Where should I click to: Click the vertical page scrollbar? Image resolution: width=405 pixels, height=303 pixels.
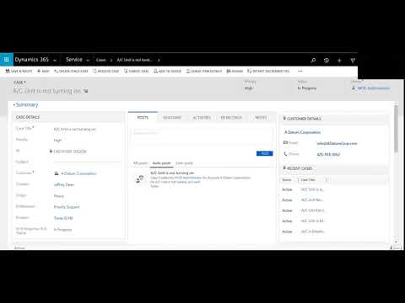pos(397,129)
